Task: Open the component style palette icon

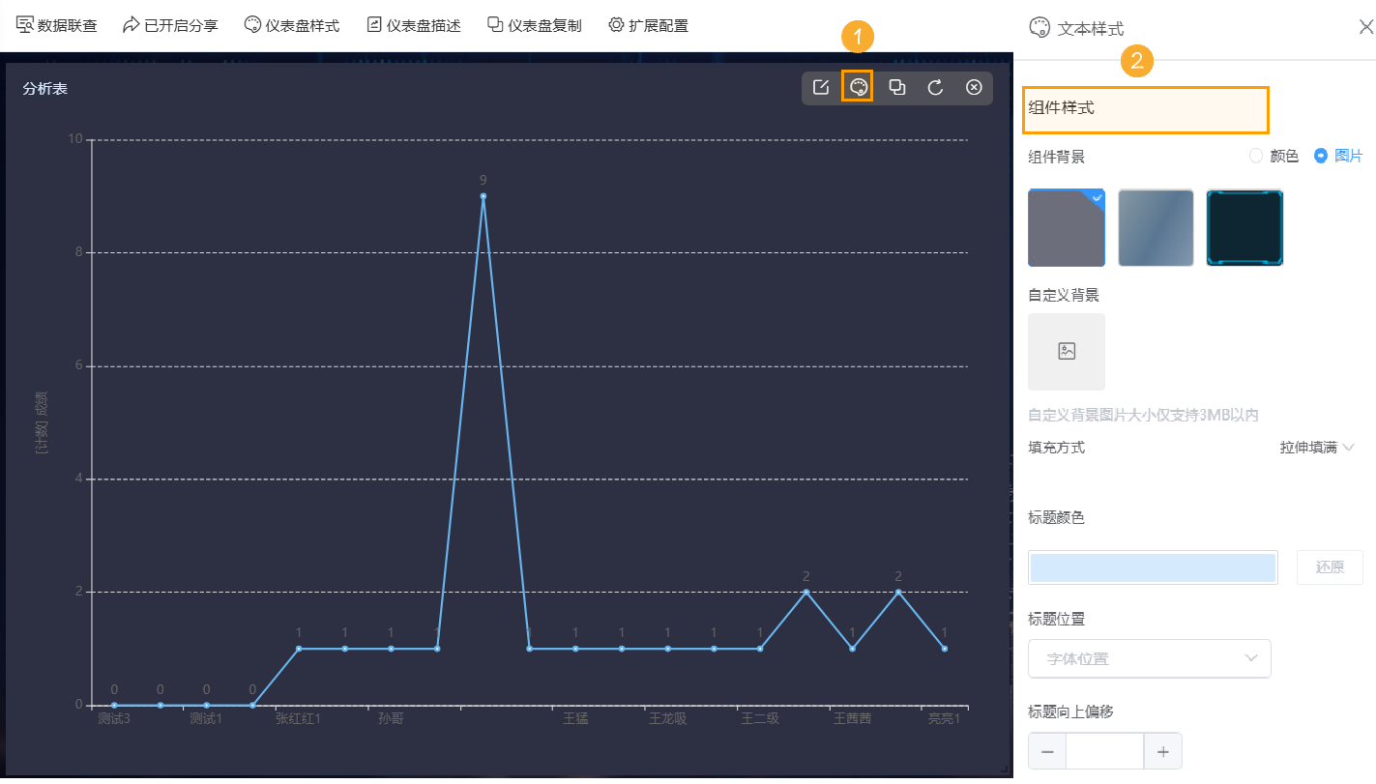Action: pyautogui.click(x=858, y=87)
